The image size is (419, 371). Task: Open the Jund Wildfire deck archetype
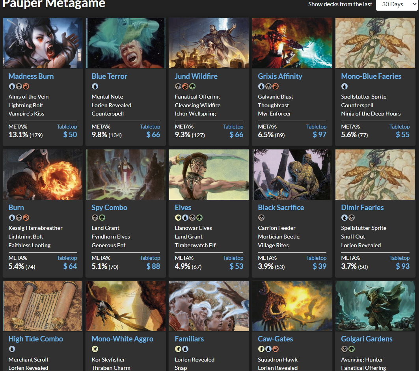[196, 76]
